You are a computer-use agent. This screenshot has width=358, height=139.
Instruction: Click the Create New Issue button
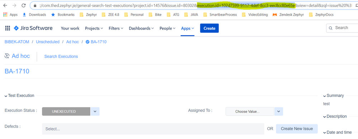[297, 129]
